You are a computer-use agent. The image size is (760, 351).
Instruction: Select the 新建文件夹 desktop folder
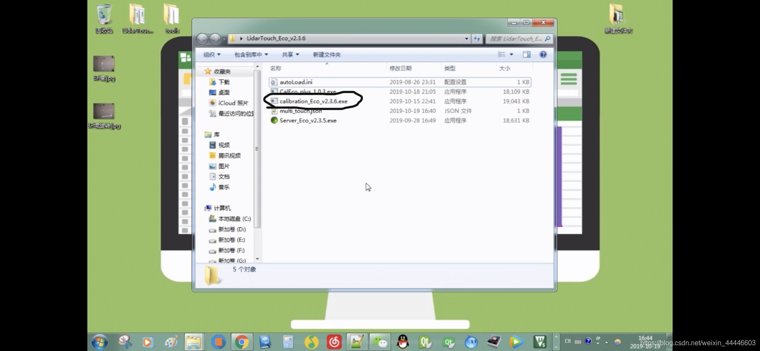click(618, 19)
